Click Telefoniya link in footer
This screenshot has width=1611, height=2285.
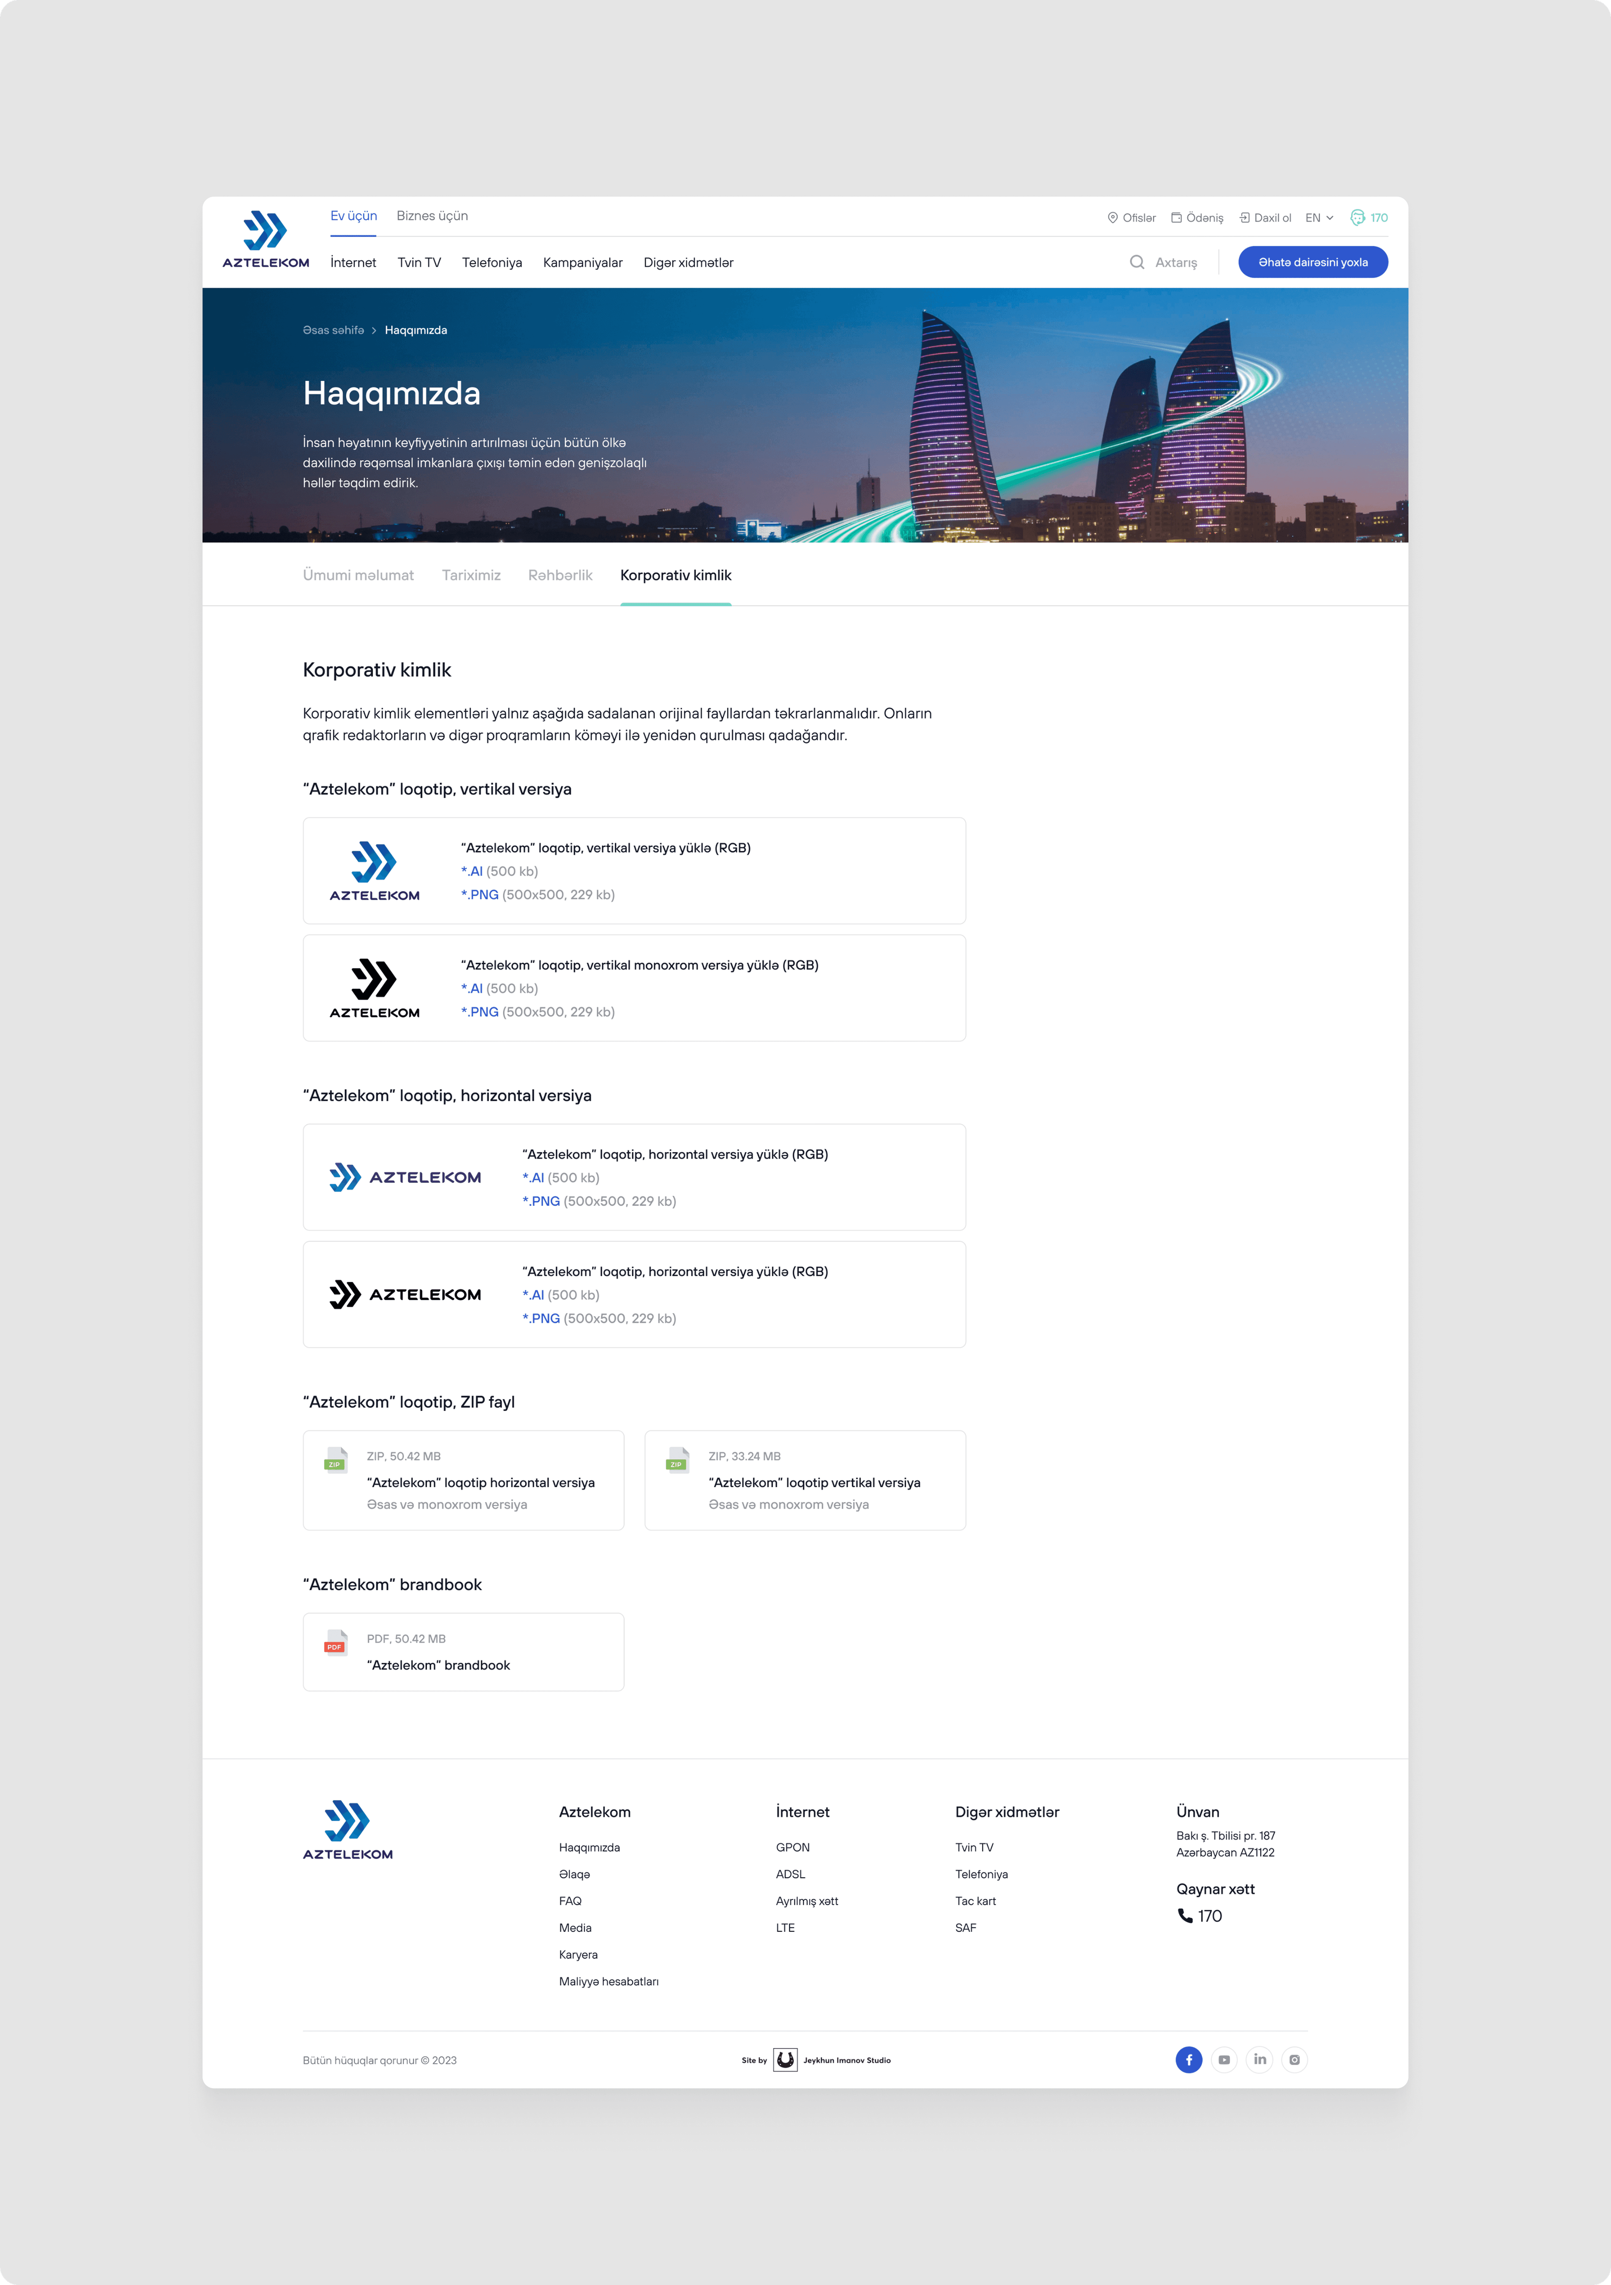tap(982, 1875)
